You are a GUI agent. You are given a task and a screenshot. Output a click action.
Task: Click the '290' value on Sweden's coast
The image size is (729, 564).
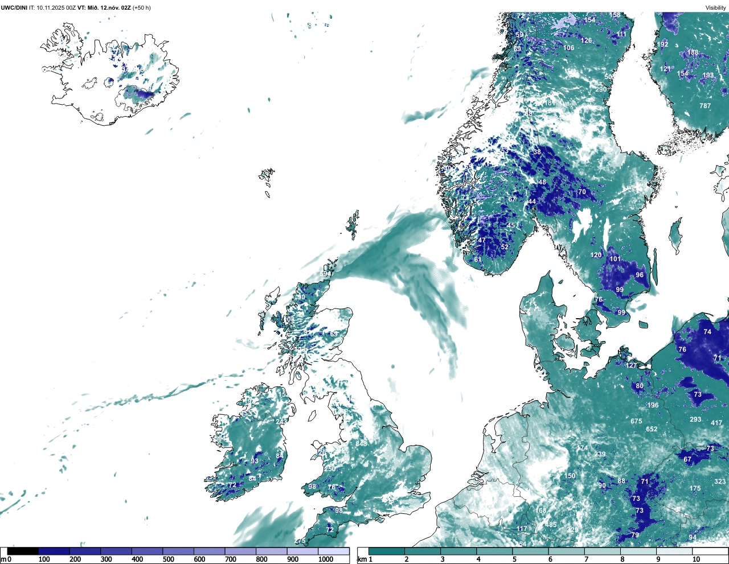tap(601, 89)
